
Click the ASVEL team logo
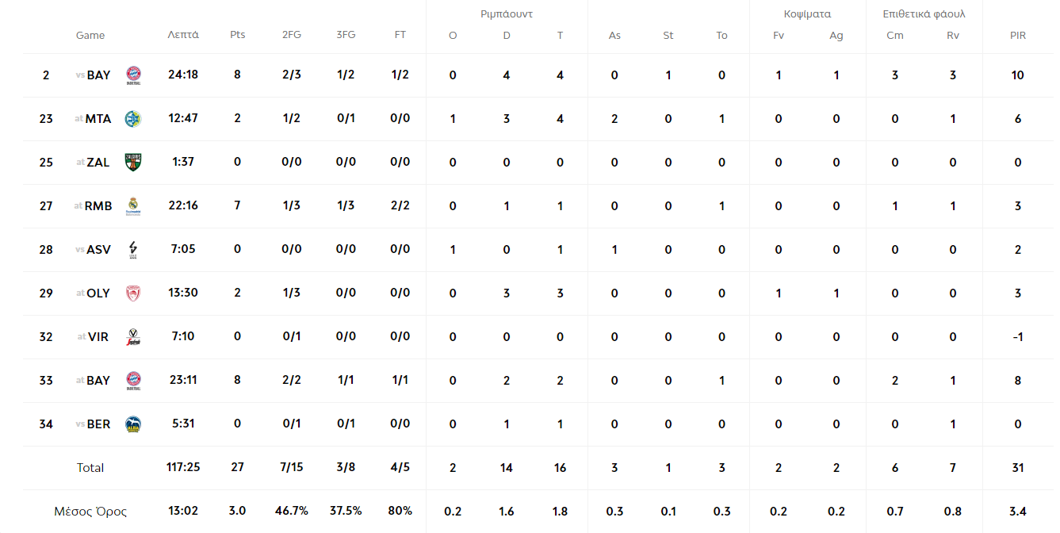click(x=133, y=250)
